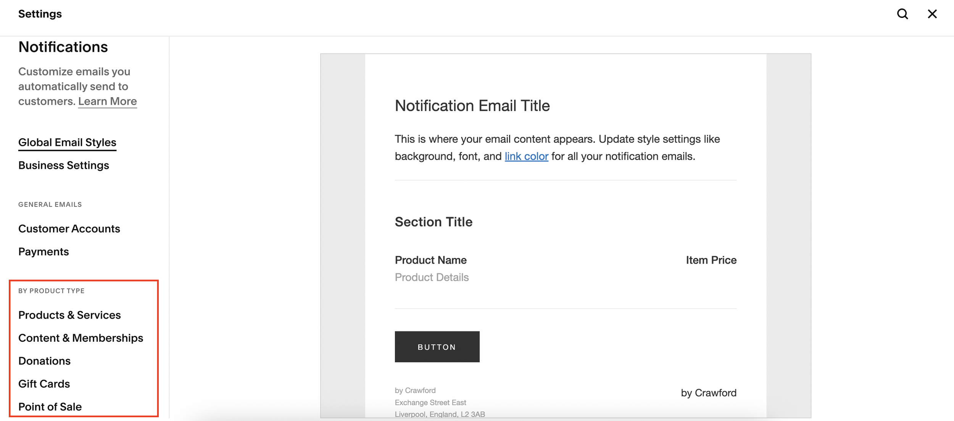Open the Learn More link
The height and width of the screenshot is (421, 954).
pyautogui.click(x=107, y=101)
